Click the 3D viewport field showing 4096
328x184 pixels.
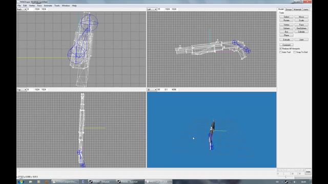(174, 90)
